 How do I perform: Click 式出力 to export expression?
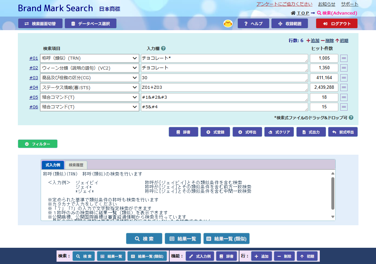(x=311, y=132)
